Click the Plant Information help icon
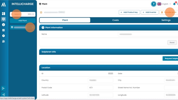 (43, 28)
